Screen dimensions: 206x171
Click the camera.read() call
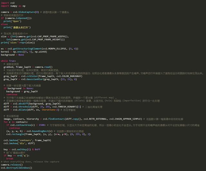(44, 67)
